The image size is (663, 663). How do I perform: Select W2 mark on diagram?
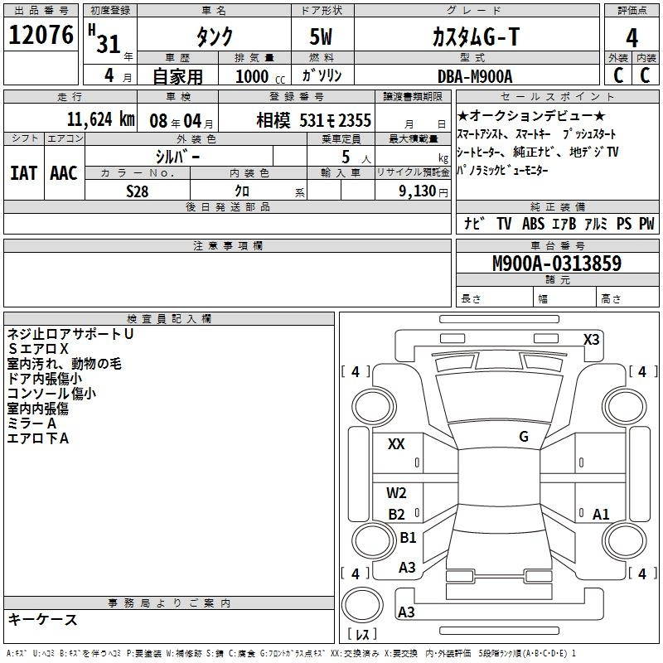[396, 492]
